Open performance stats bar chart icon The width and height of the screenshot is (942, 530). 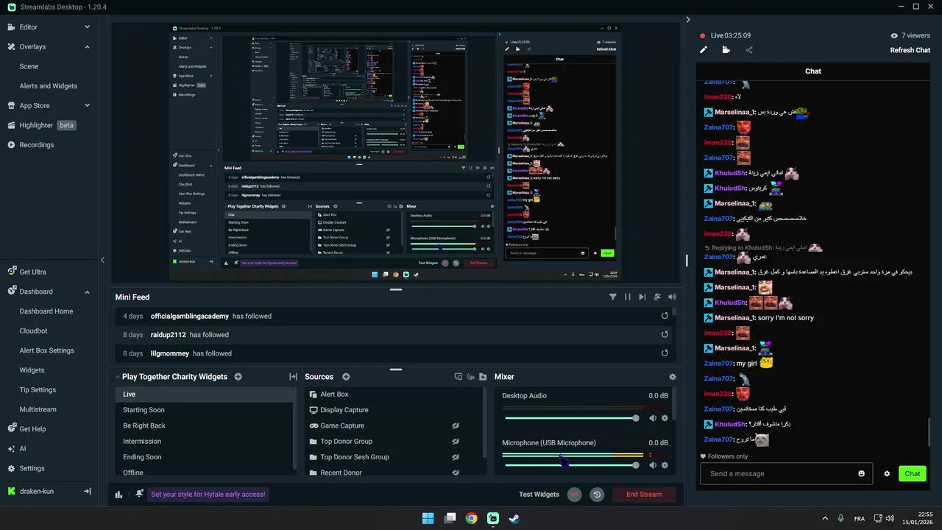click(x=118, y=495)
